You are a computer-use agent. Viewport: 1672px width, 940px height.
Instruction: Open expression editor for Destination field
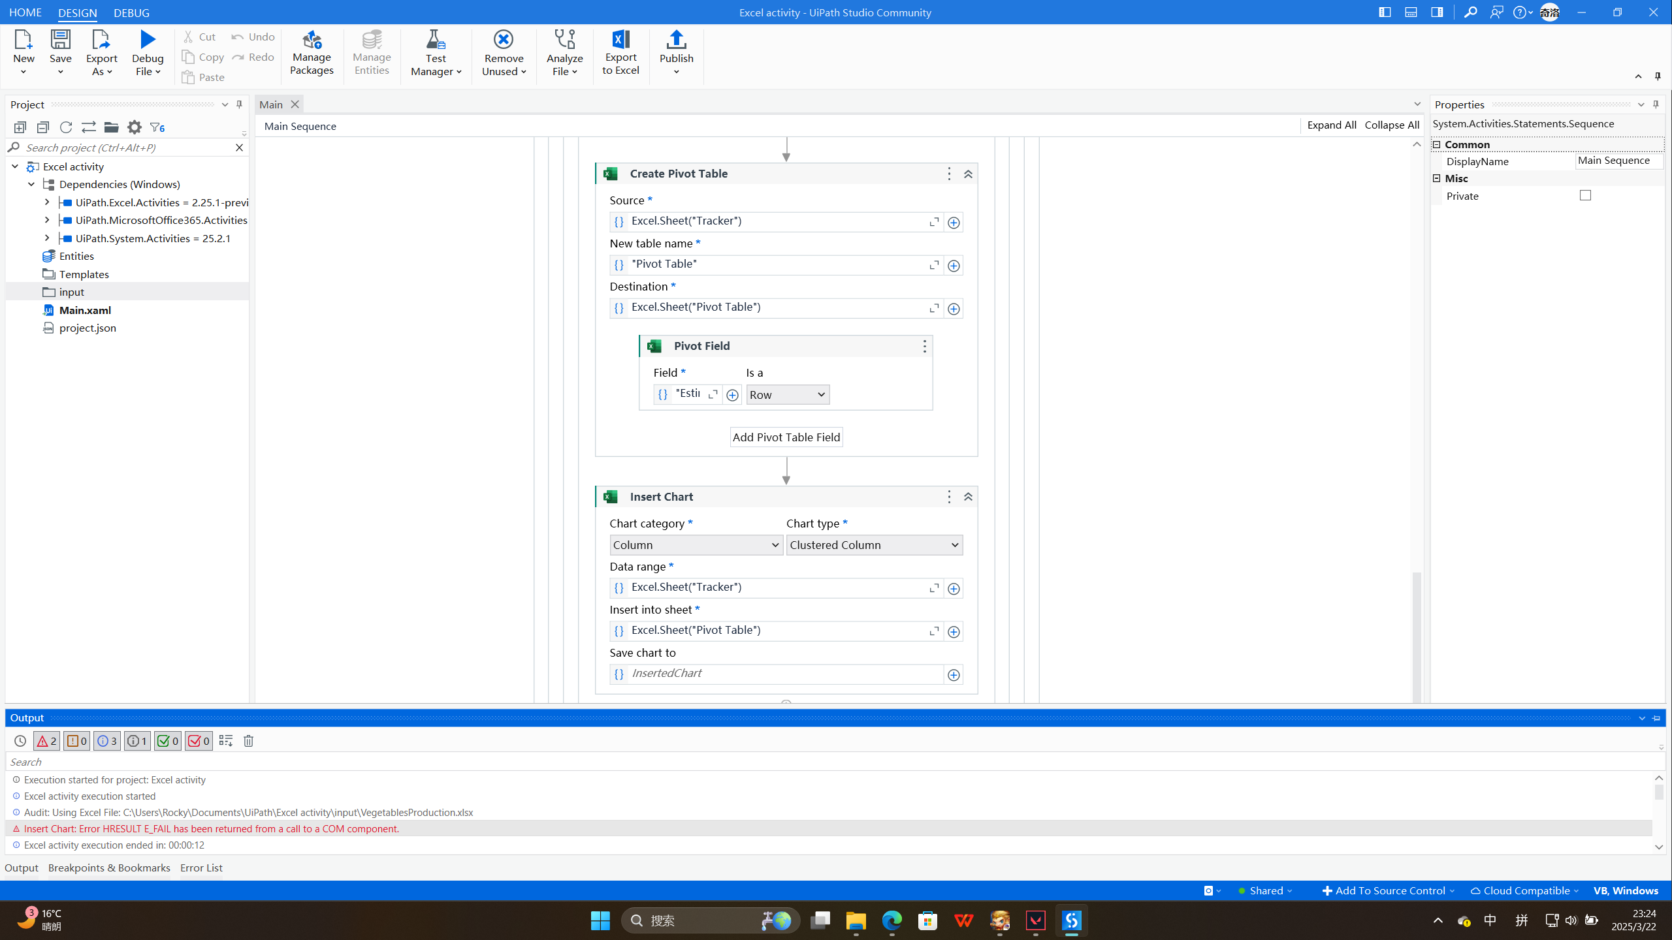(x=934, y=308)
